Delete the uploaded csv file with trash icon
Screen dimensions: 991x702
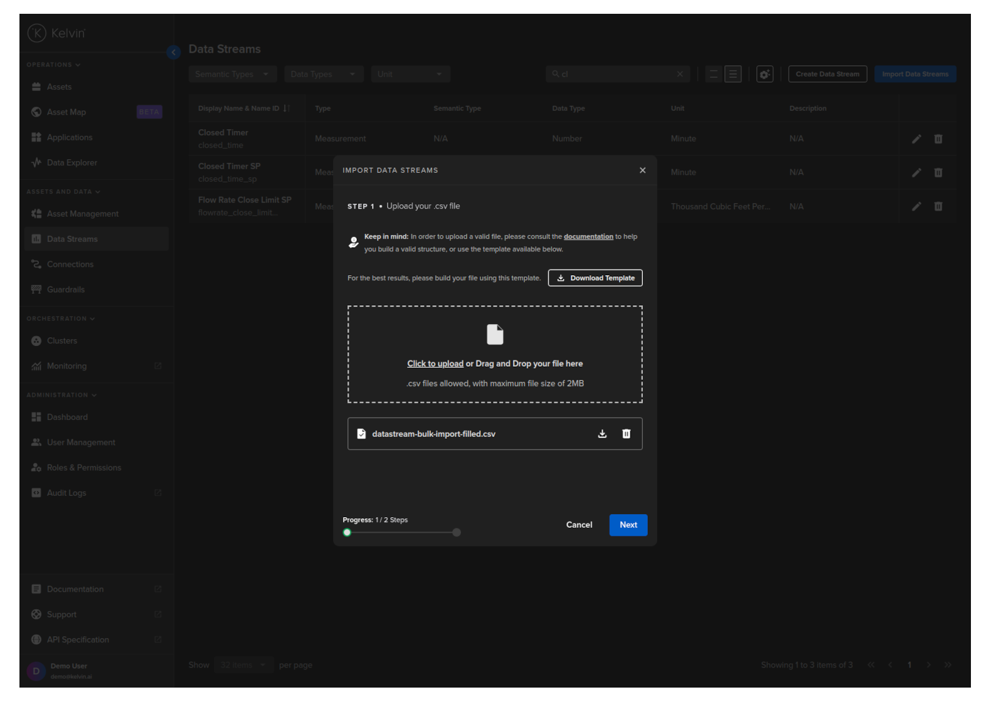626,434
